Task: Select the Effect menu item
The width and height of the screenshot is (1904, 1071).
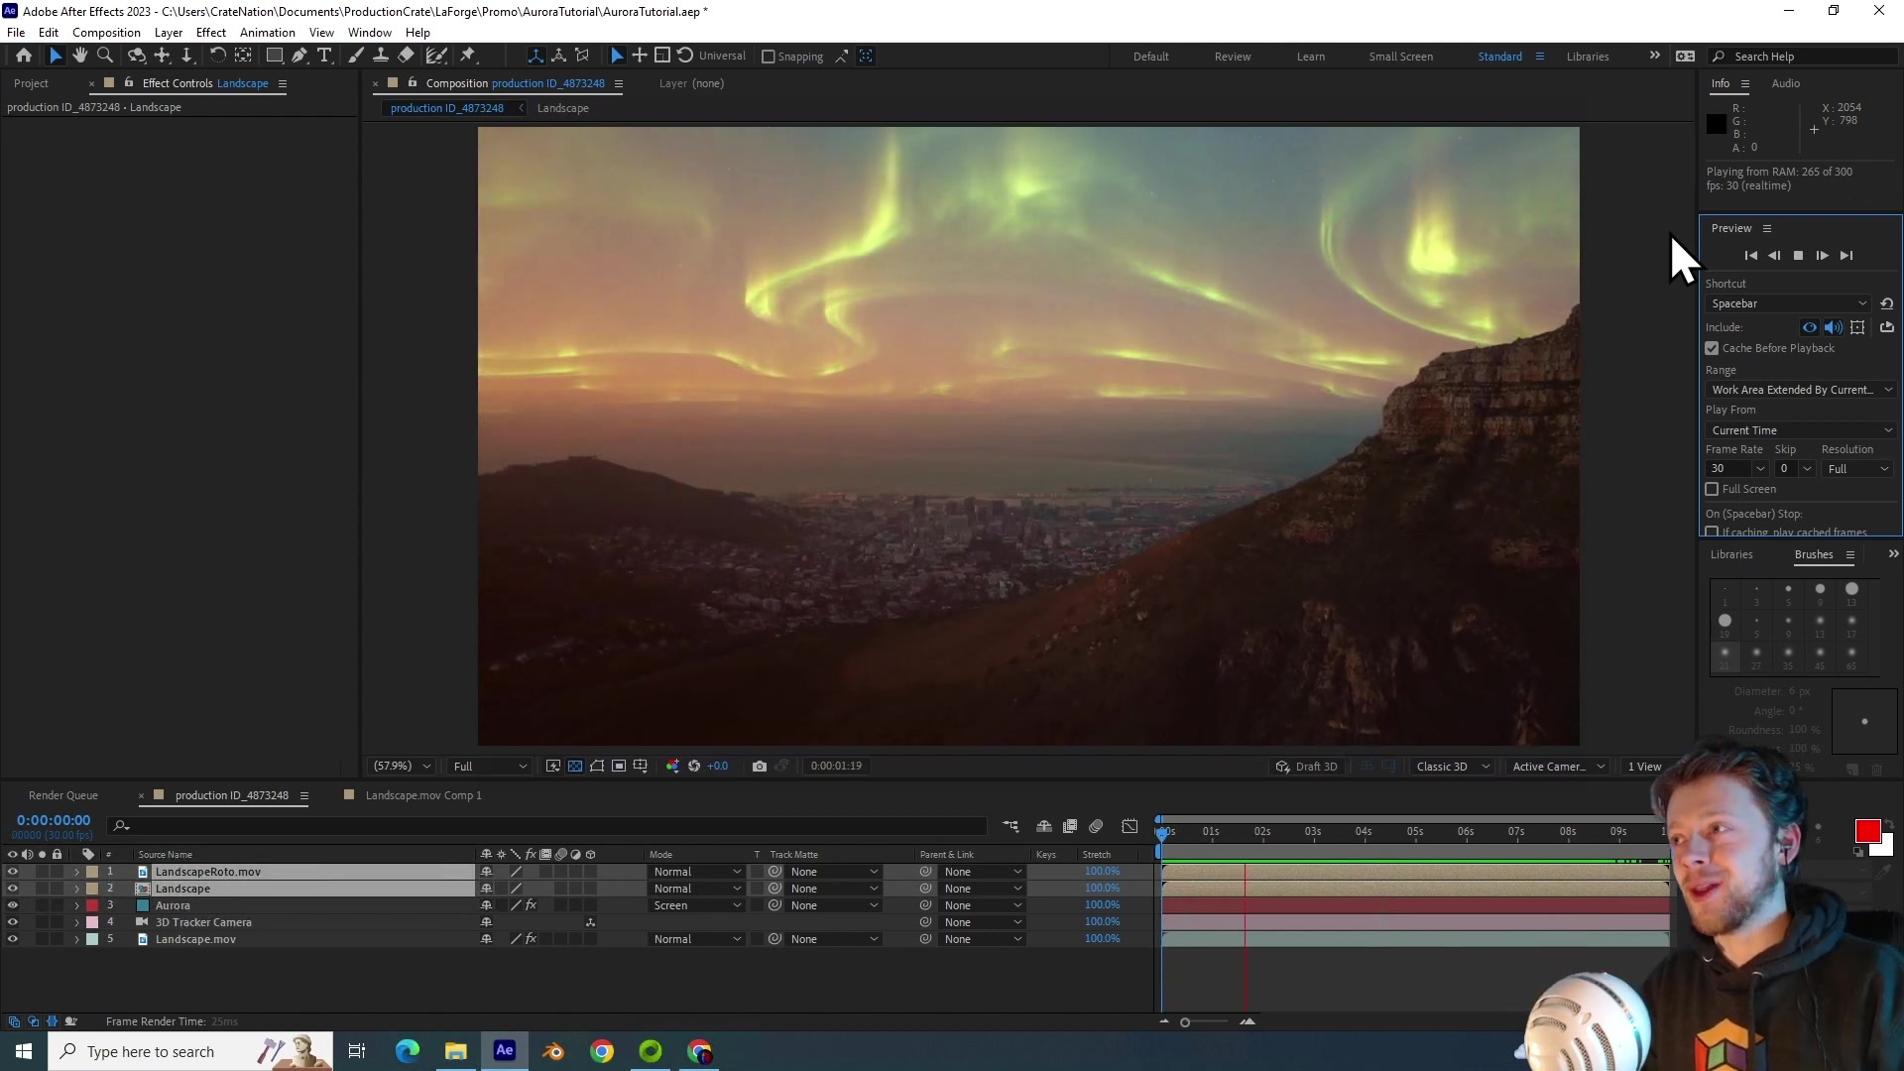Action: tap(210, 32)
